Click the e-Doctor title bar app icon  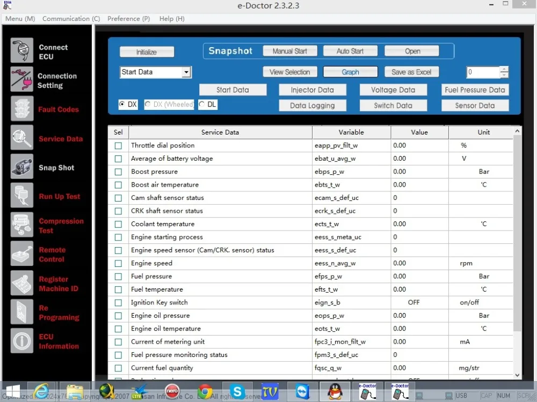[8, 5]
